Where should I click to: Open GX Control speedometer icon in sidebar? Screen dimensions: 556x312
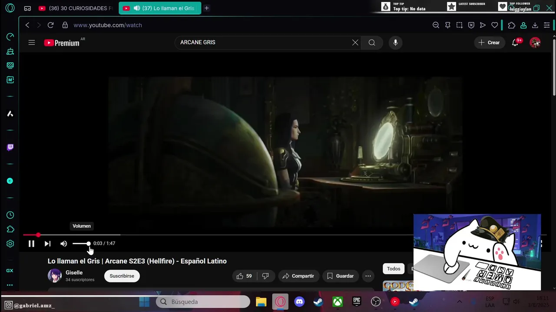pyautogui.click(x=10, y=37)
